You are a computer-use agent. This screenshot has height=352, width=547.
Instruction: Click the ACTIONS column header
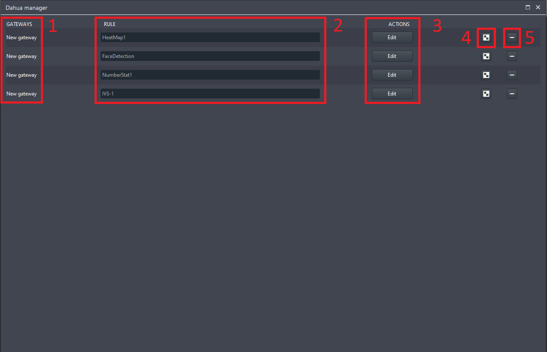point(399,24)
